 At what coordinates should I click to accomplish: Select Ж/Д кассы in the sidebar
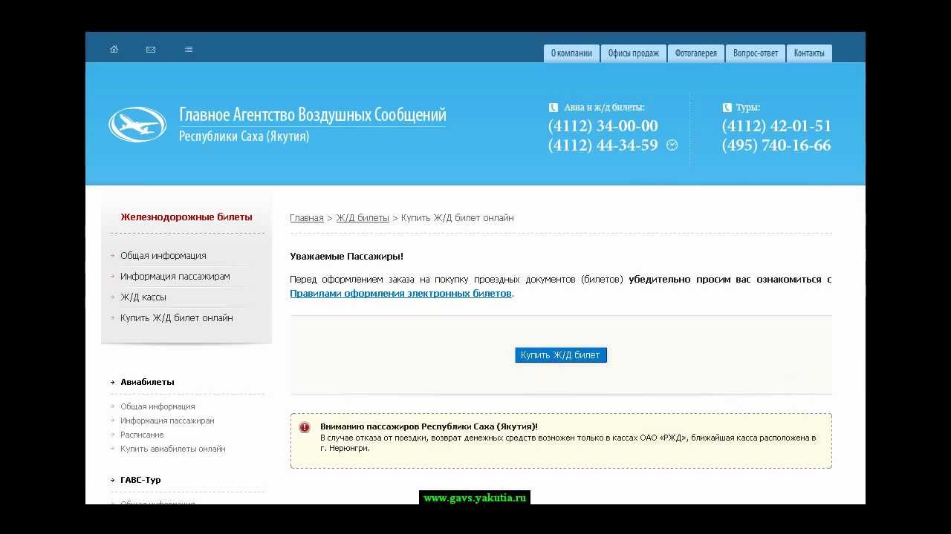[143, 297]
